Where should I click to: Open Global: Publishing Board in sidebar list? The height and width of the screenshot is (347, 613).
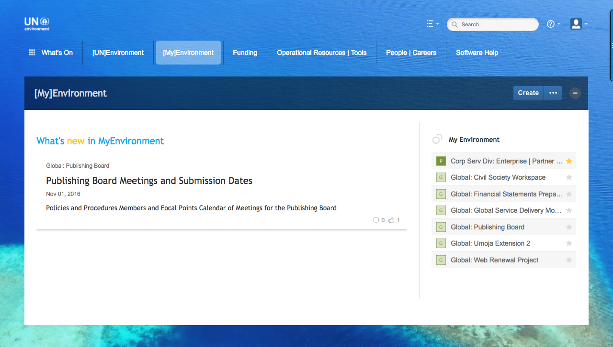point(488,227)
